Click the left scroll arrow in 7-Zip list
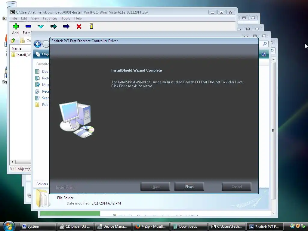This screenshot has height=231, width=308. point(12,162)
